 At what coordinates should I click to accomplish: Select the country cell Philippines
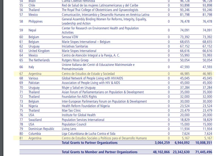coord(35,21)
